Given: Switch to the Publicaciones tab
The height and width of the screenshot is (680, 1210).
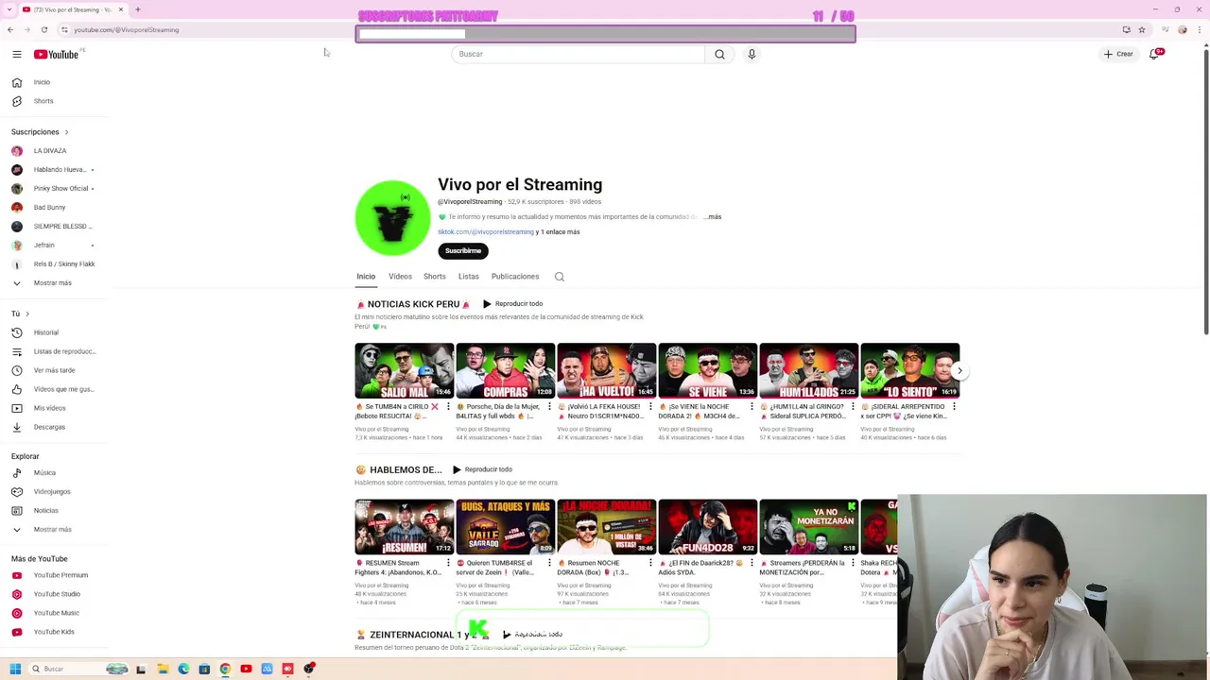Looking at the screenshot, I should coord(515,277).
